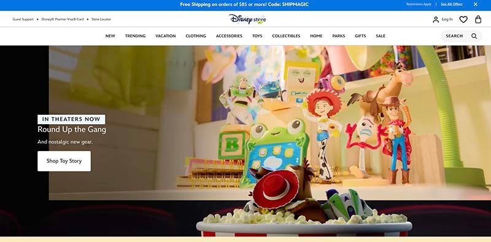491x242 pixels.
Task: Click the Shop Toy Story button
Action: [x=64, y=161]
